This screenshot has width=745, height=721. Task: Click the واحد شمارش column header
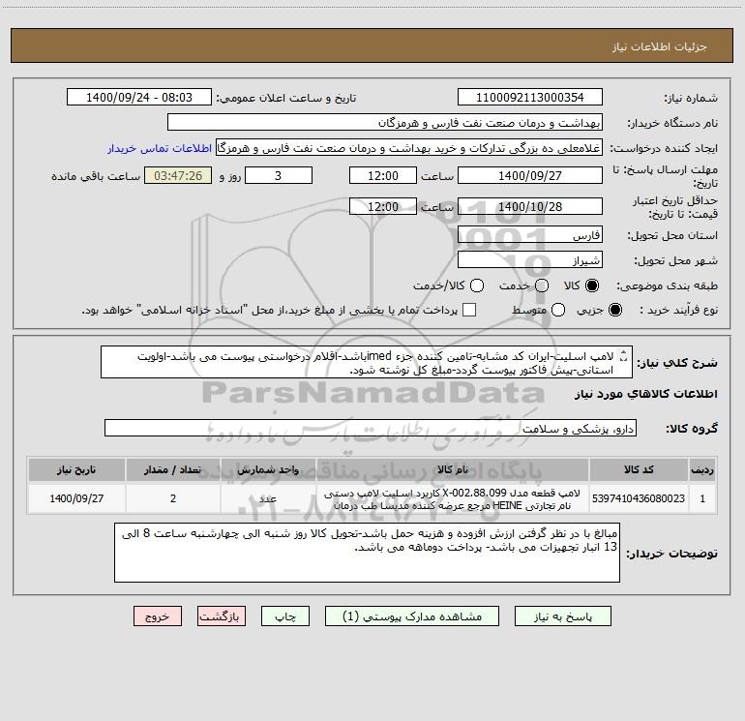click(x=268, y=470)
